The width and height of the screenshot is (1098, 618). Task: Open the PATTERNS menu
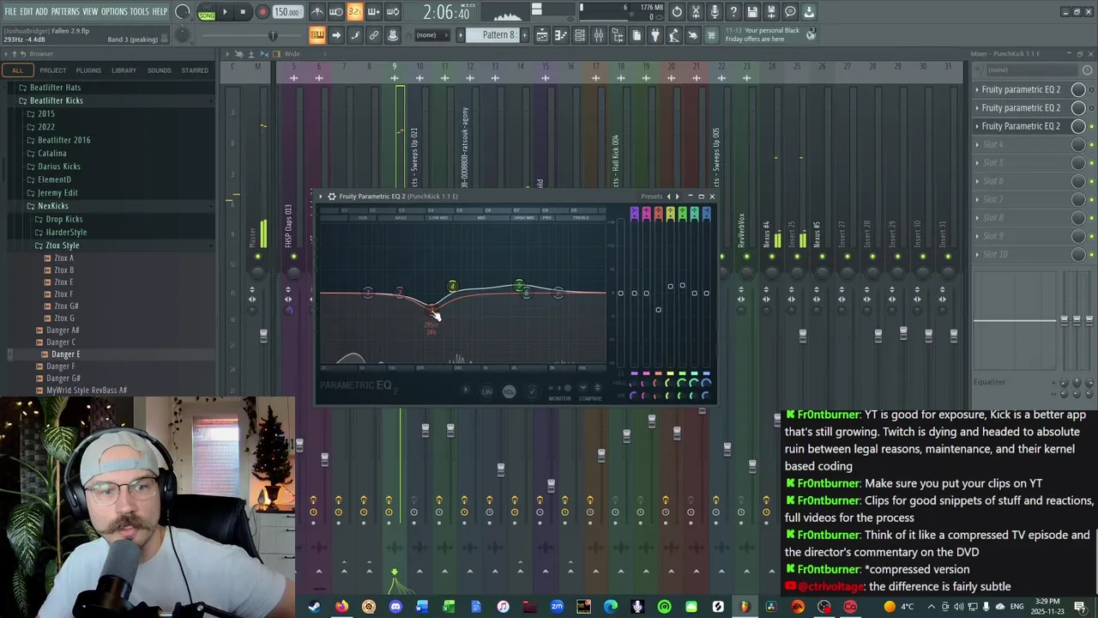tap(65, 11)
